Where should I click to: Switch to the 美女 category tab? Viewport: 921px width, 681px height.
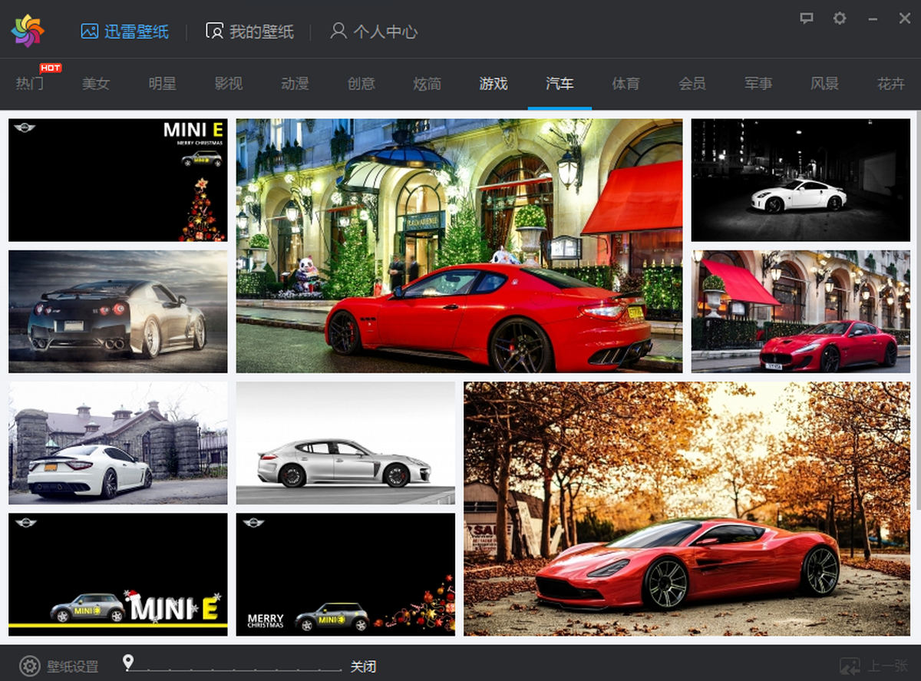click(x=96, y=84)
